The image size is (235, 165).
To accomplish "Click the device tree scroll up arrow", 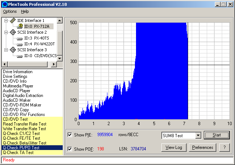I will pyautogui.click(x=60, y=20).
